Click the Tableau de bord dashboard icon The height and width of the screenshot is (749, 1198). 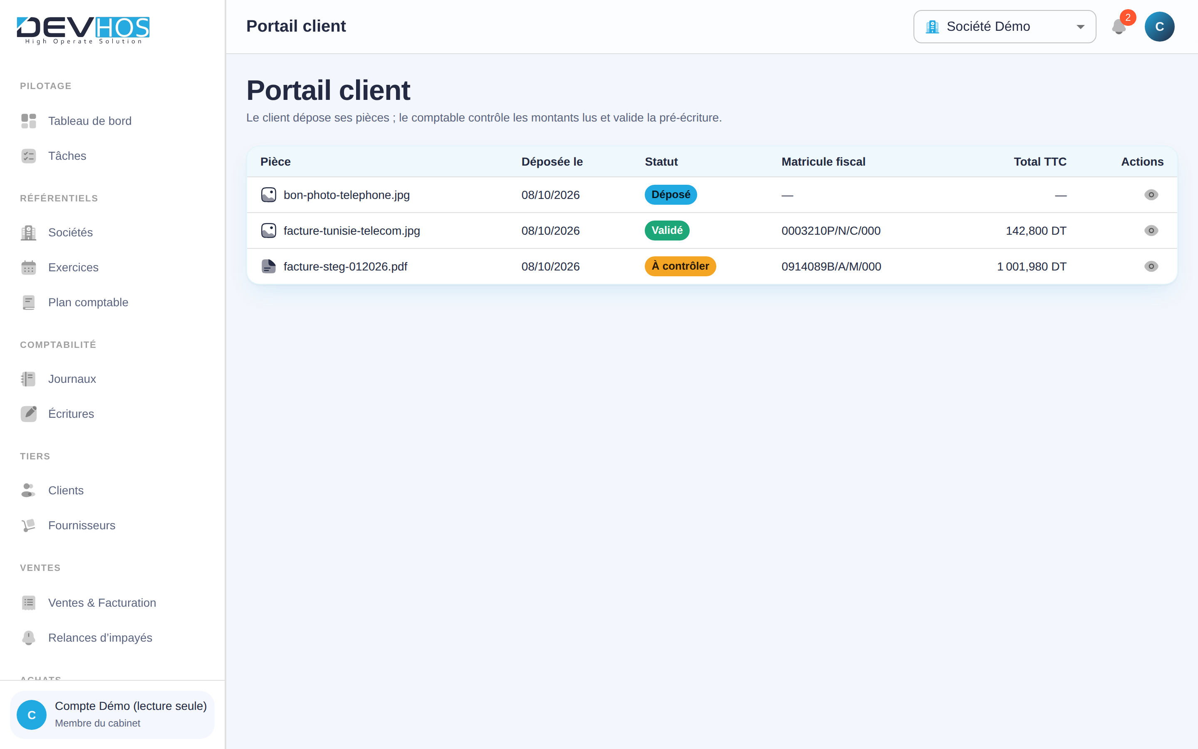point(29,121)
